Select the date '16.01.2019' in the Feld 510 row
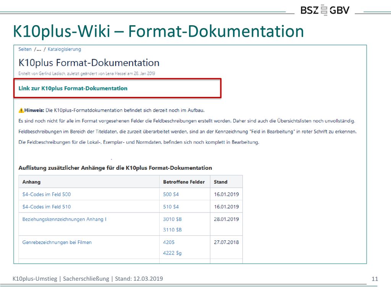Screen dimensions: 391x293 pyautogui.click(x=226, y=207)
